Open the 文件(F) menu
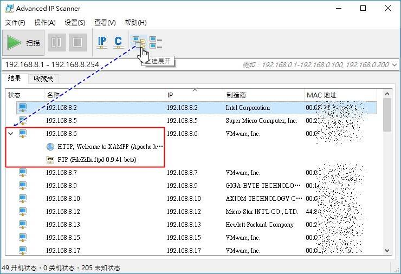Viewport: 401px width, 274px height. click(x=15, y=23)
